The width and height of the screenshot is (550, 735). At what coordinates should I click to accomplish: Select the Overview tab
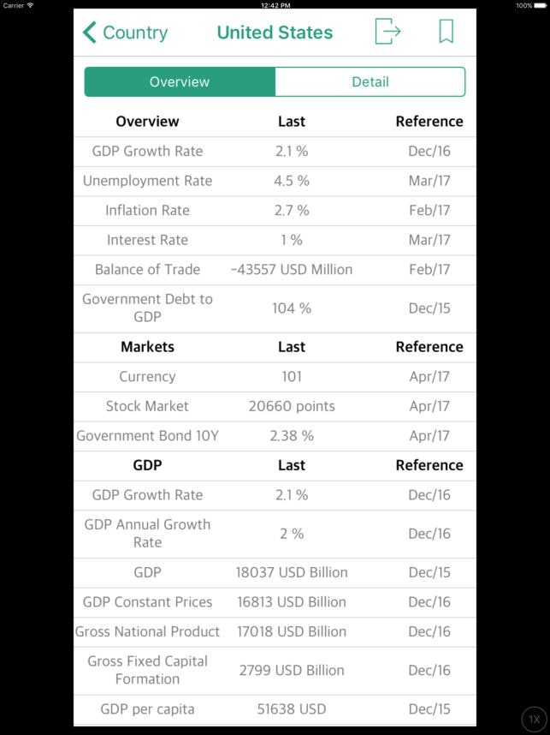coord(179,81)
